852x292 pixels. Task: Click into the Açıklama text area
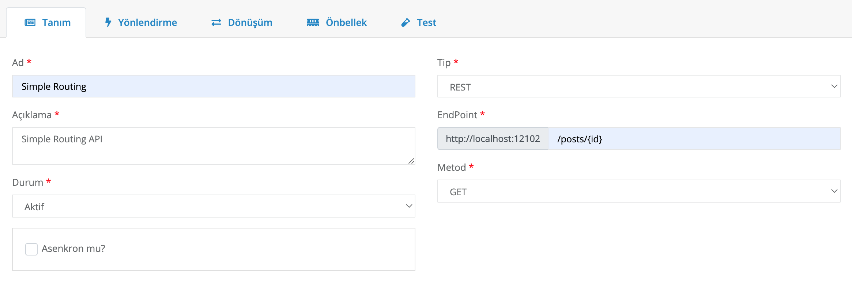click(x=214, y=146)
